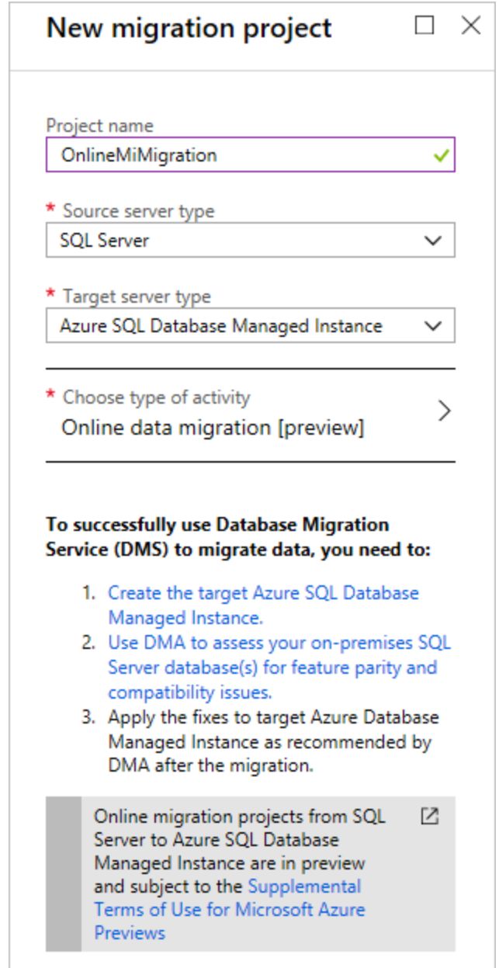Click the green validation checkmark icon

coord(442,155)
